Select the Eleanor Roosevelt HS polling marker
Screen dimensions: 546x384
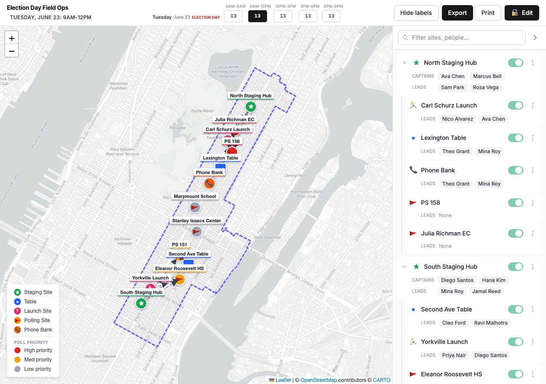click(x=180, y=279)
